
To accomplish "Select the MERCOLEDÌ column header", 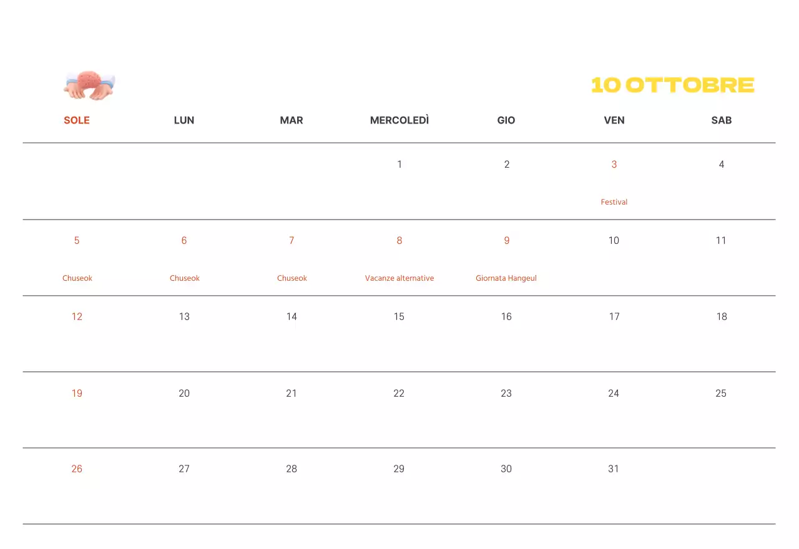I will (x=399, y=120).
